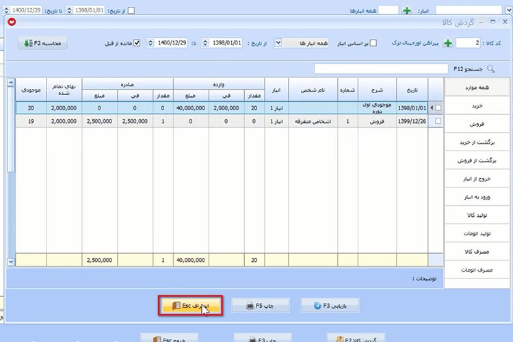513x342 pixels.
Task: Click 40,000,000 amount in first row
Action: 191,108
